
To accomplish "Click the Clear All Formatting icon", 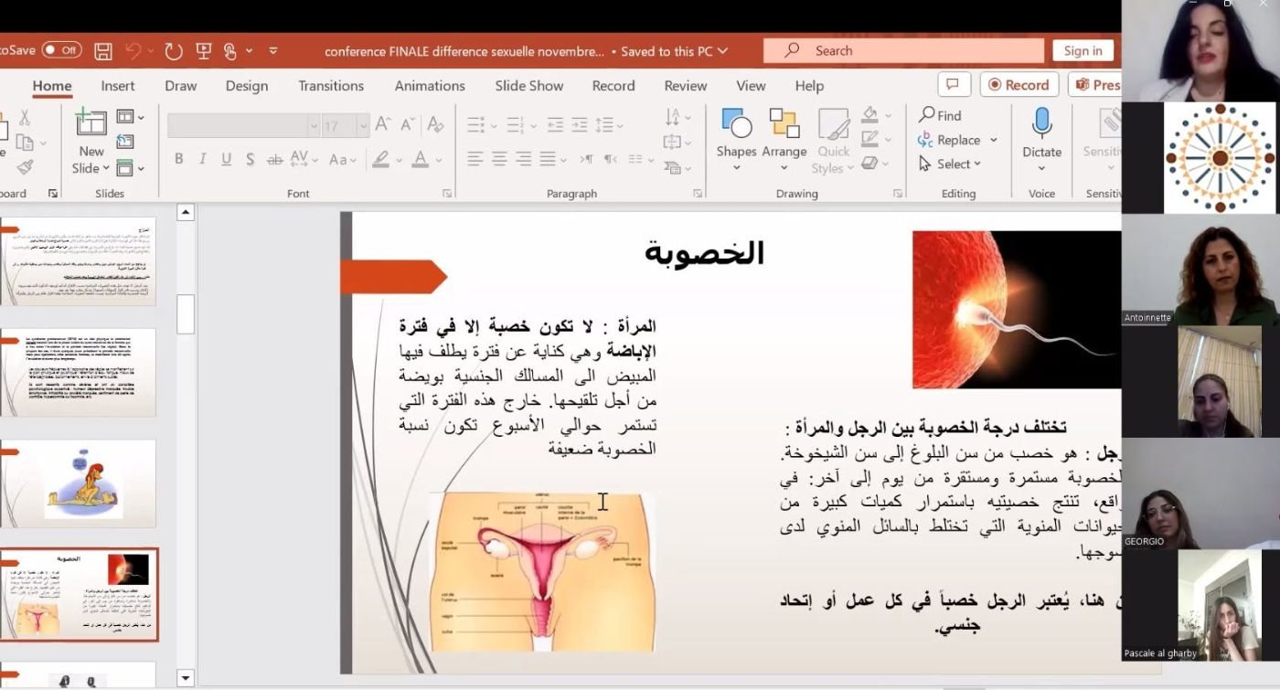I will 436,124.
